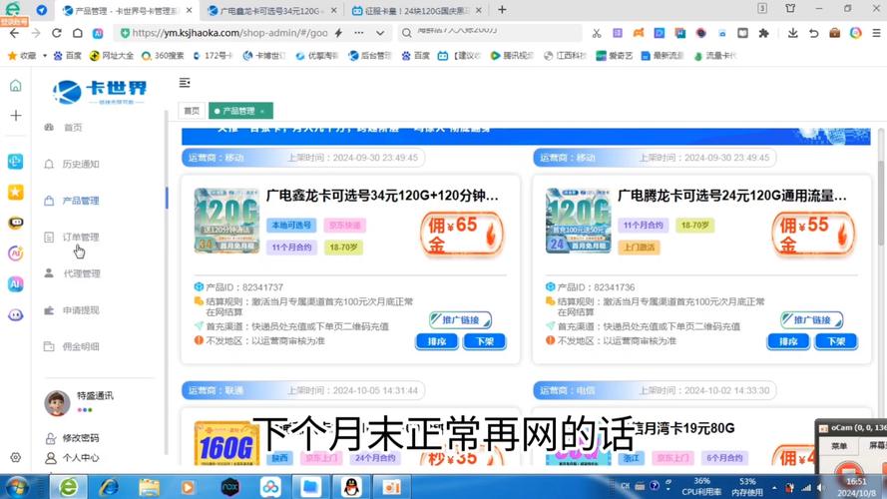Click the browser sidebar home icon

click(15, 86)
